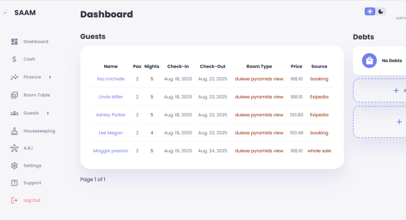This screenshot has width=406, height=220.
Task: Open guest Maggie preston's name link
Action: [x=111, y=151]
